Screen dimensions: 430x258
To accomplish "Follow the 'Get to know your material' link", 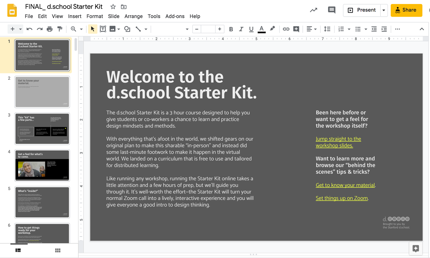I will (345, 185).
